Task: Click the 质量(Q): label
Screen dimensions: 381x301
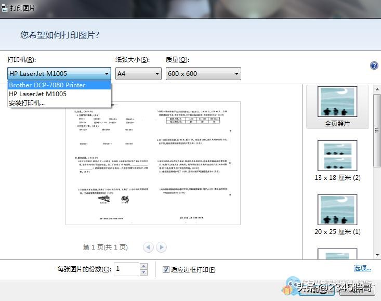Action: (177, 59)
